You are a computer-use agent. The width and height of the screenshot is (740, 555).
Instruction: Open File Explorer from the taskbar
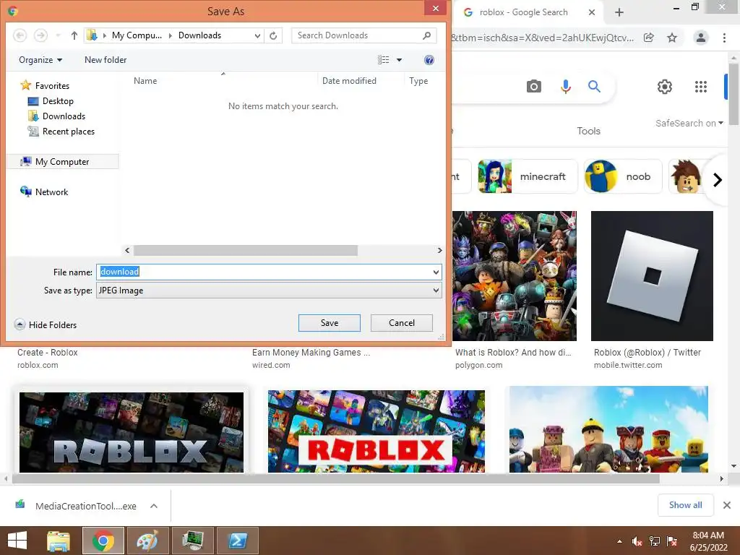point(59,541)
